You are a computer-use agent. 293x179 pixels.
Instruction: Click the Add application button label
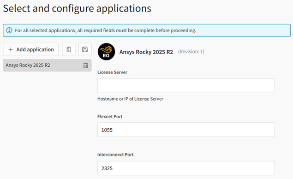click(x=35, y=49)
